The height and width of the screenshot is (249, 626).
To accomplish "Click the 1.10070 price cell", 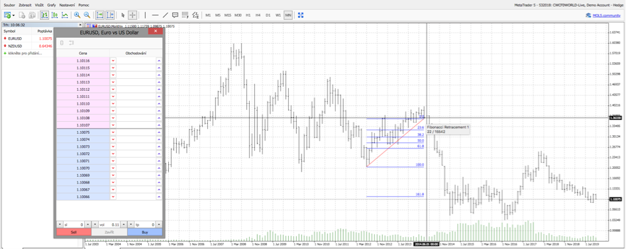I will click(x=83, y=168).
